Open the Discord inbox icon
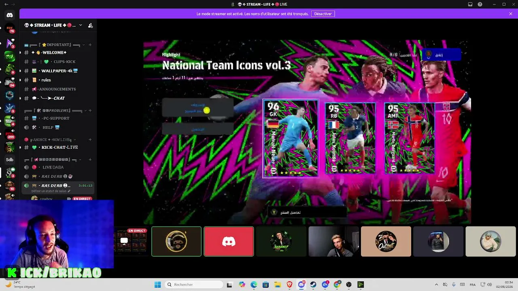Screen dimensions: 518x291 click(470, 4)
